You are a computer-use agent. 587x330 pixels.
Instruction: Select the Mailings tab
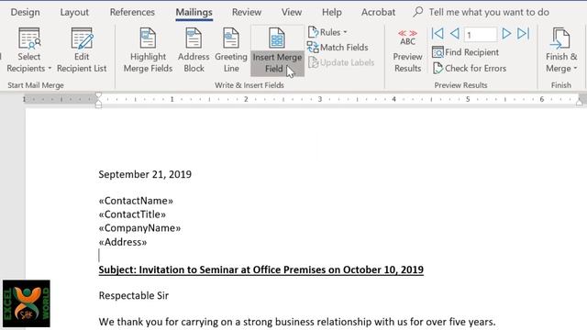point(194,12)
